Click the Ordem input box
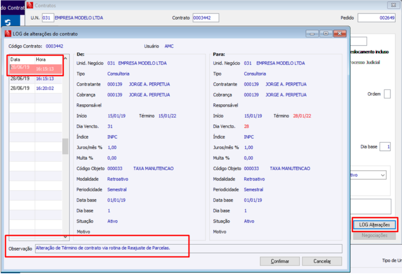The width and height of the screenshot is (402, 274). [387, 94]
